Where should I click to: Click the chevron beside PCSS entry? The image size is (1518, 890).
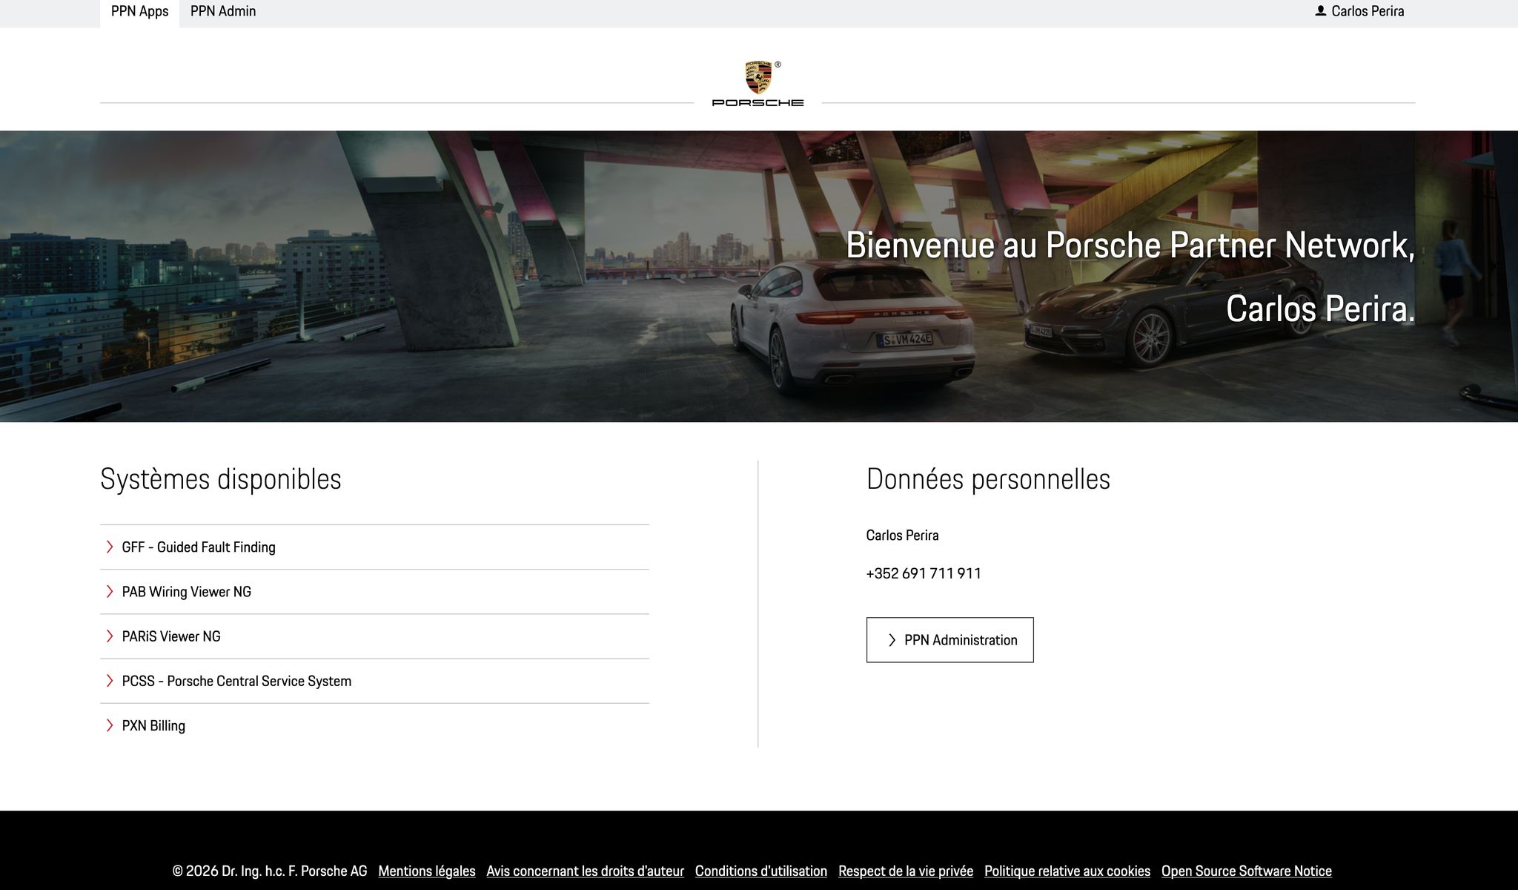point(110,681)
